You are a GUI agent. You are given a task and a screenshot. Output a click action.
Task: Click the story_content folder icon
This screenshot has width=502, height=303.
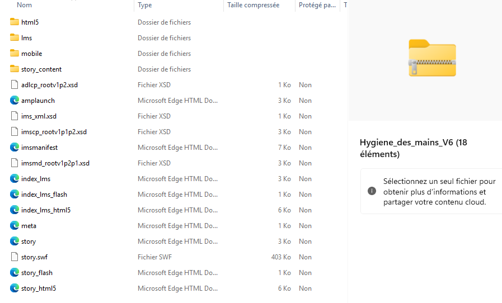pos(15,69)
